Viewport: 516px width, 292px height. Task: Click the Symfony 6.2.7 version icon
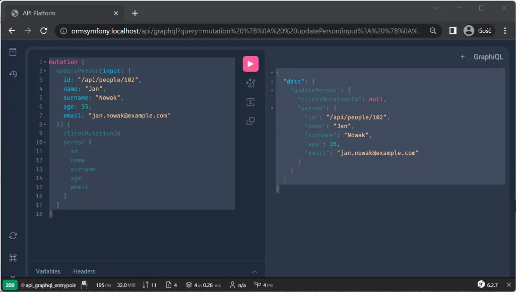point(487,285)
